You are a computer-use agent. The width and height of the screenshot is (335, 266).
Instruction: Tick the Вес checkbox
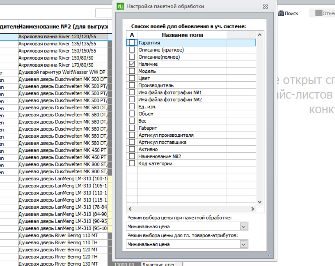tap(132, 121)
